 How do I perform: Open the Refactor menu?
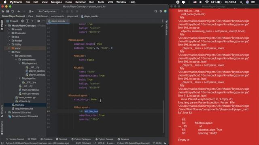pos(81,2)
